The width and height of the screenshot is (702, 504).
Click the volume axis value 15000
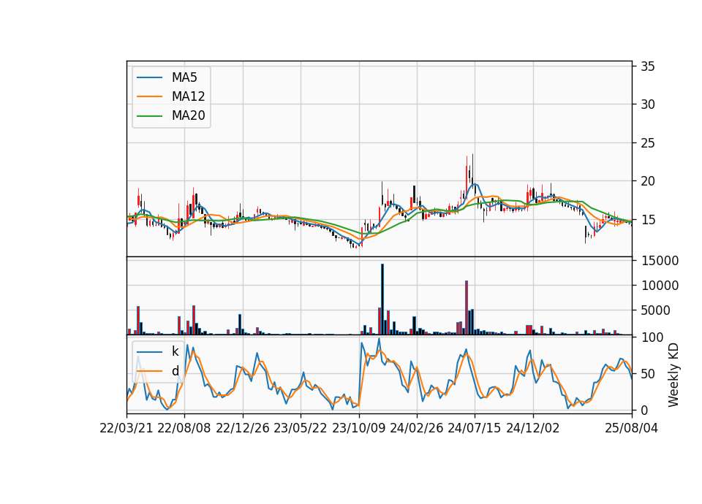click(x=660, y=261)
